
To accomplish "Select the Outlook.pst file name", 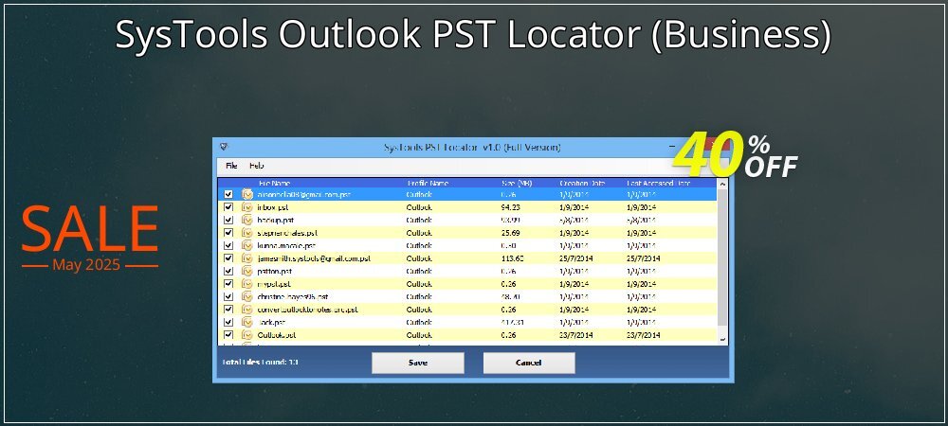I will pos(276,335).
